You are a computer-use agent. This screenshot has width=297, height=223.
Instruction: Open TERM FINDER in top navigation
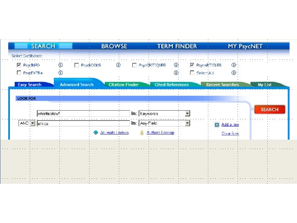pos(177,46)
